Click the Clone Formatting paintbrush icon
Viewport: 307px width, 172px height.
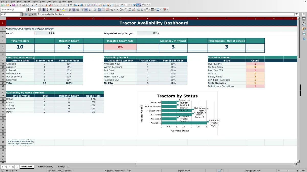click(46, 5)
